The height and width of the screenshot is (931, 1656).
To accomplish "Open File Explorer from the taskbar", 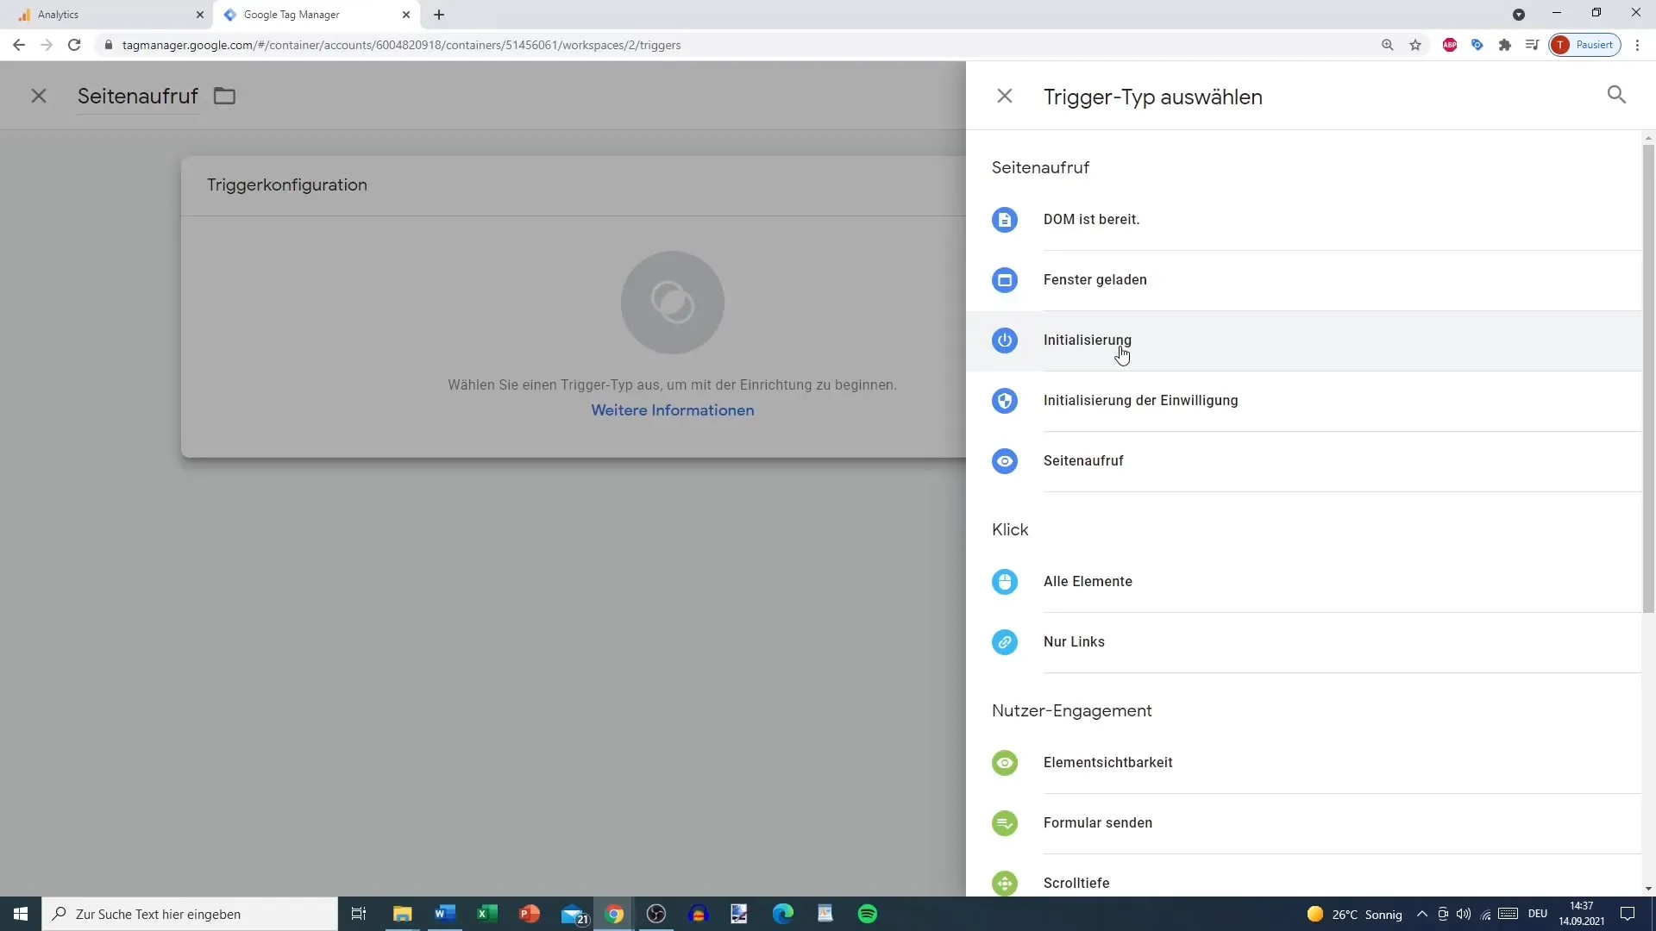I will coord(403,914).
